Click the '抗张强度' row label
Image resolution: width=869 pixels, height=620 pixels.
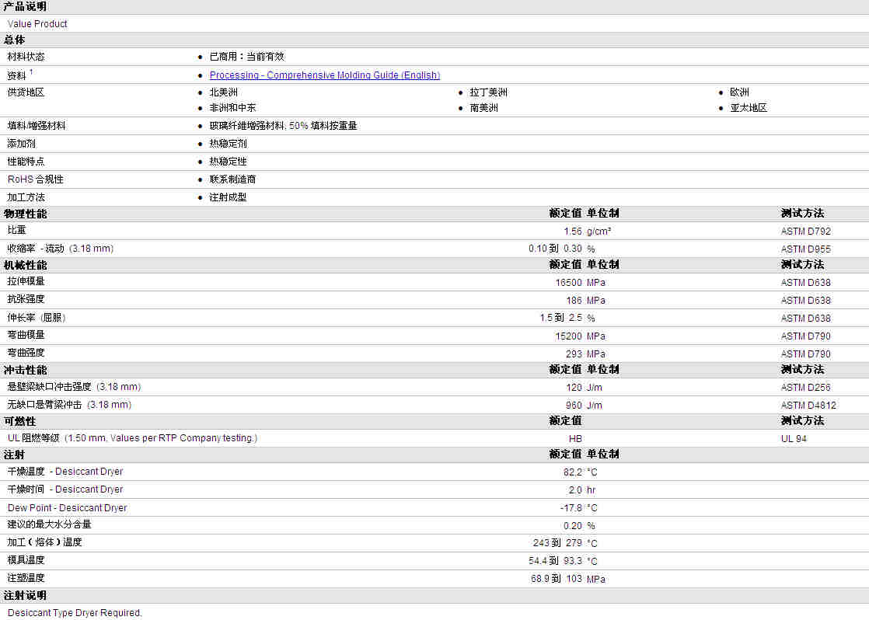click(26, 299)
